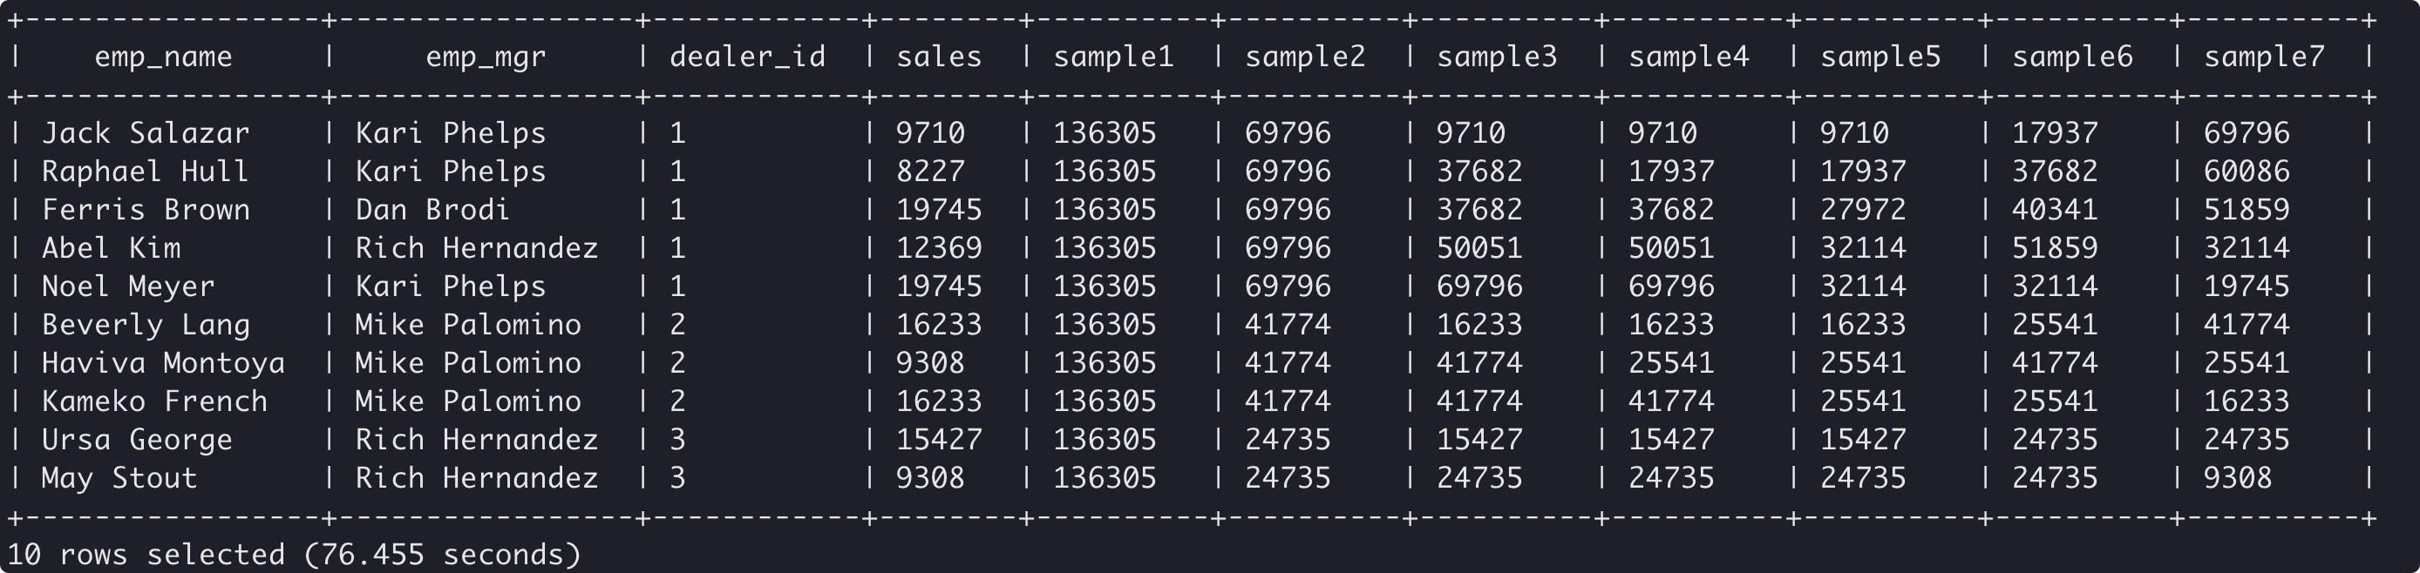Click sales value 12369

939,248
